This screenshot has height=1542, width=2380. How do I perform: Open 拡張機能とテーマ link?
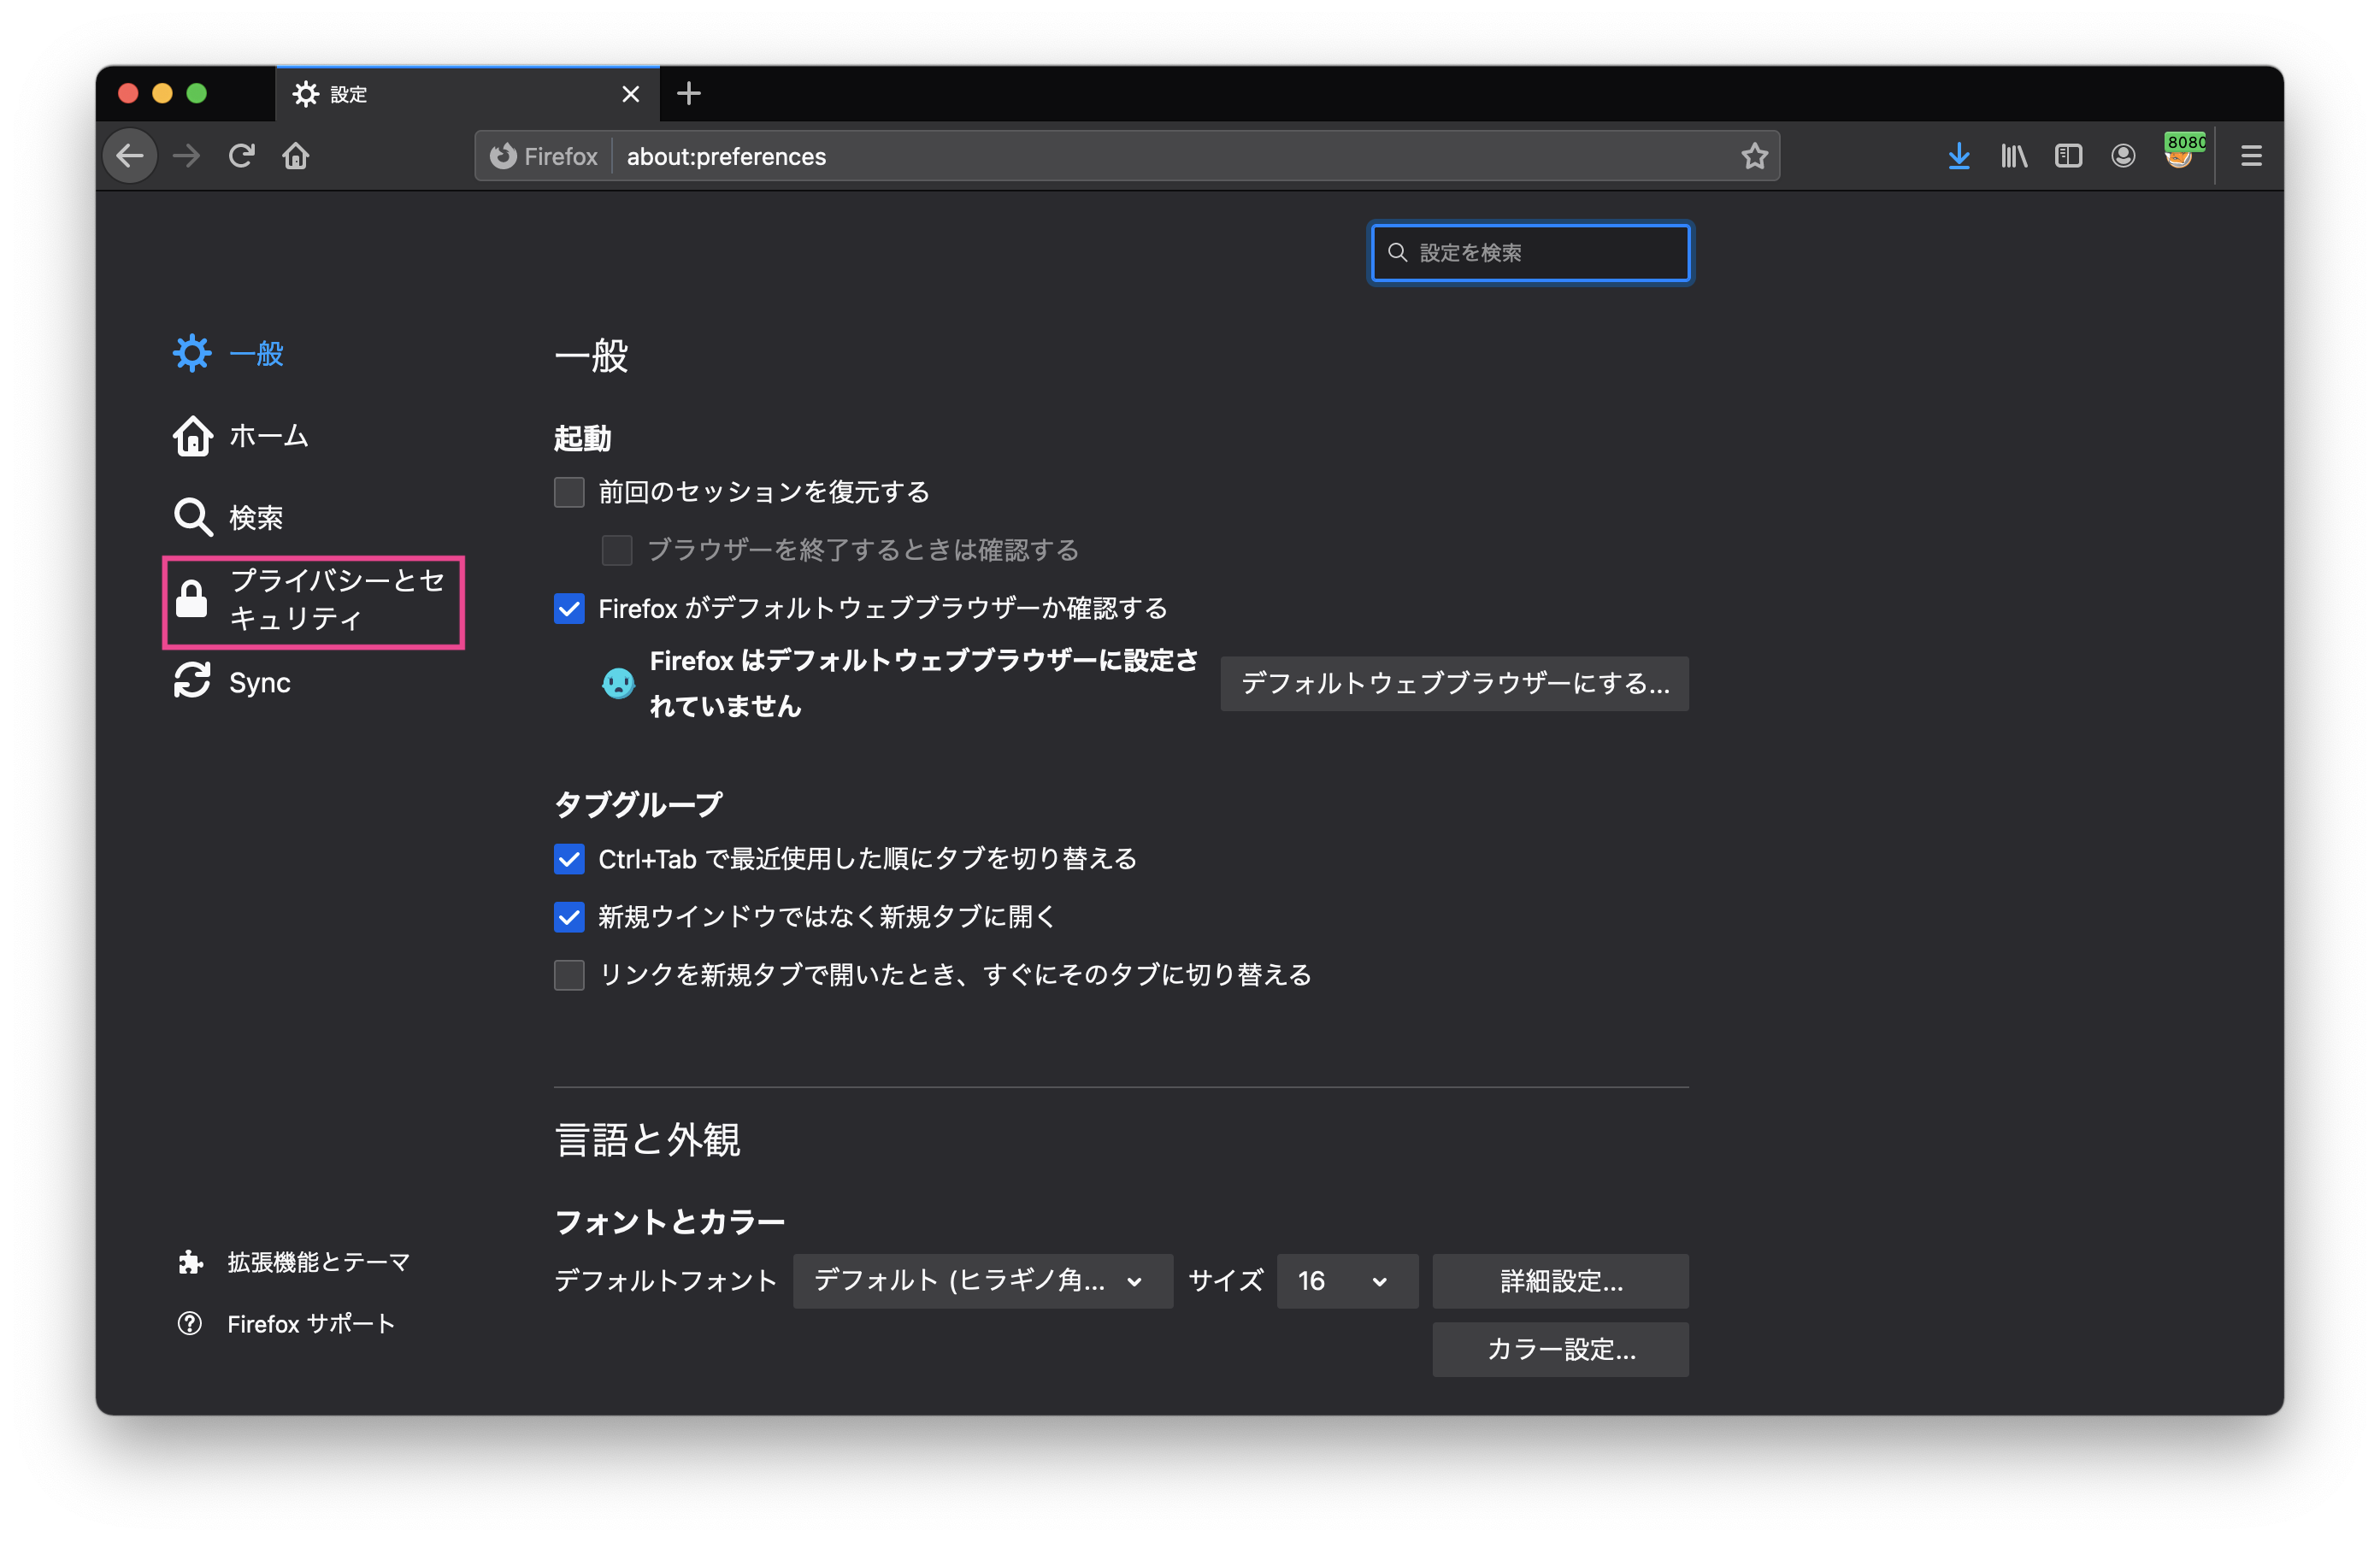pos(294,1262)
